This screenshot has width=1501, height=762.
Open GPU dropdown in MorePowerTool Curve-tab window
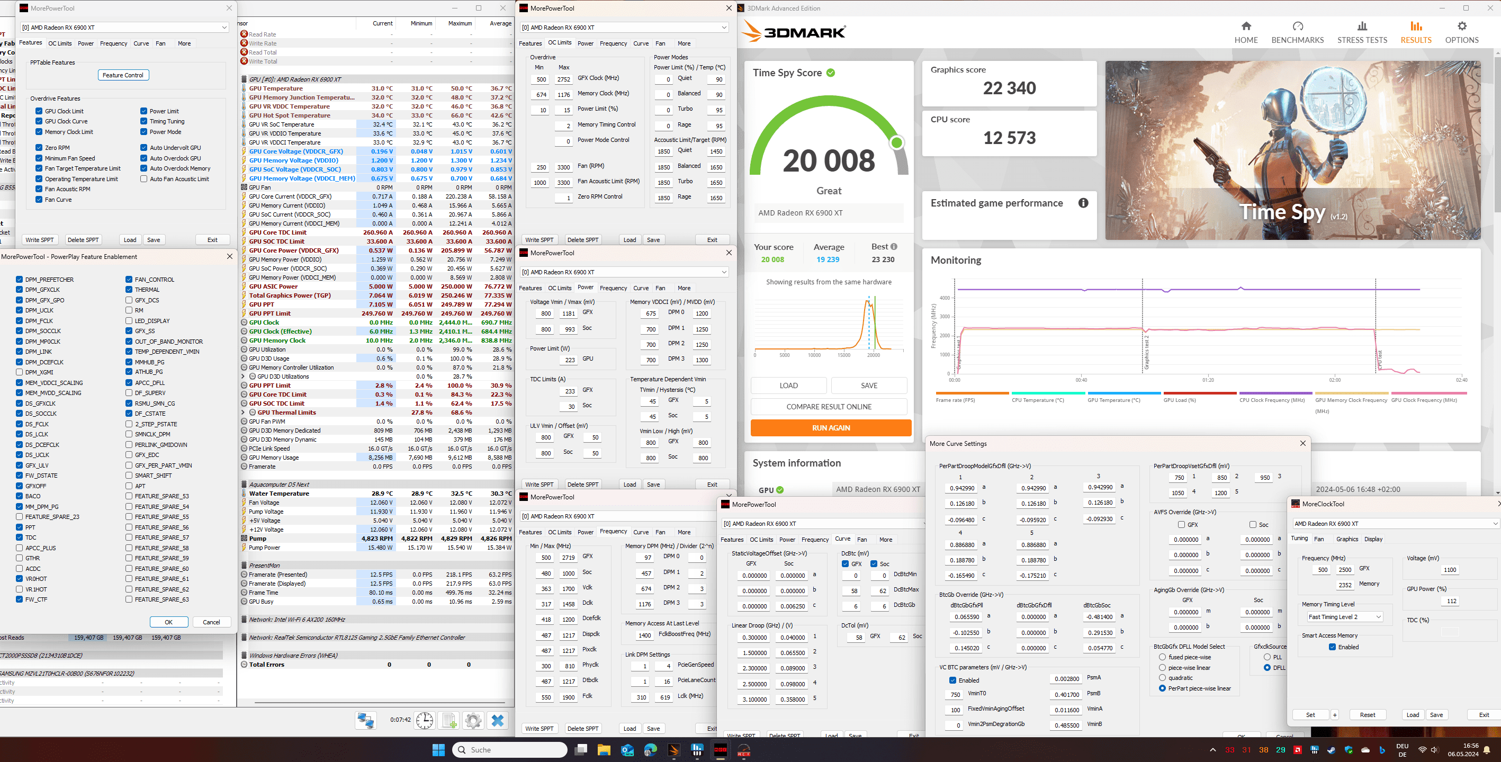[x=823, y=524]
